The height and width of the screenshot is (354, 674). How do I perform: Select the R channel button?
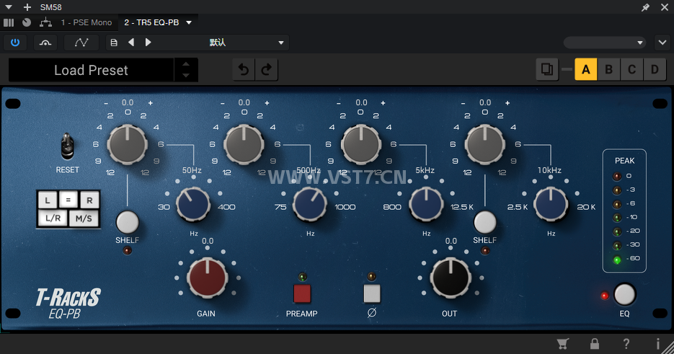click(x=89, y=200)
